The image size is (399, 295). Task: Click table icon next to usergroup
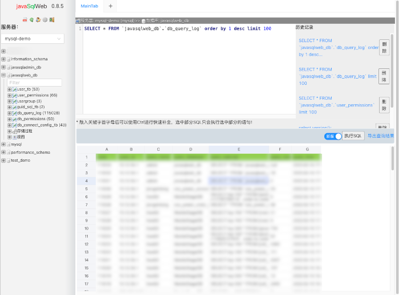pos(15,101)
